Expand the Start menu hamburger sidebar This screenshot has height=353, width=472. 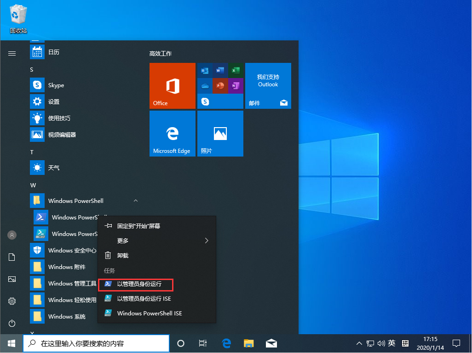[12, 53]
